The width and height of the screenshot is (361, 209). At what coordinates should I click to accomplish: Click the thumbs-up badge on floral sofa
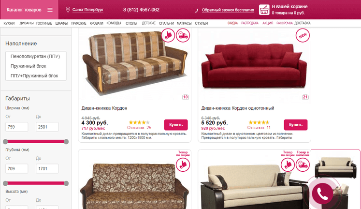pos(183,165)
